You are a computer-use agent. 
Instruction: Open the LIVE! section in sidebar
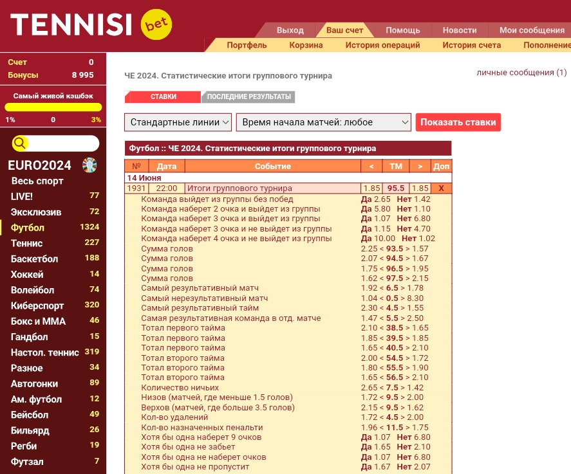(x=22, y=196)
